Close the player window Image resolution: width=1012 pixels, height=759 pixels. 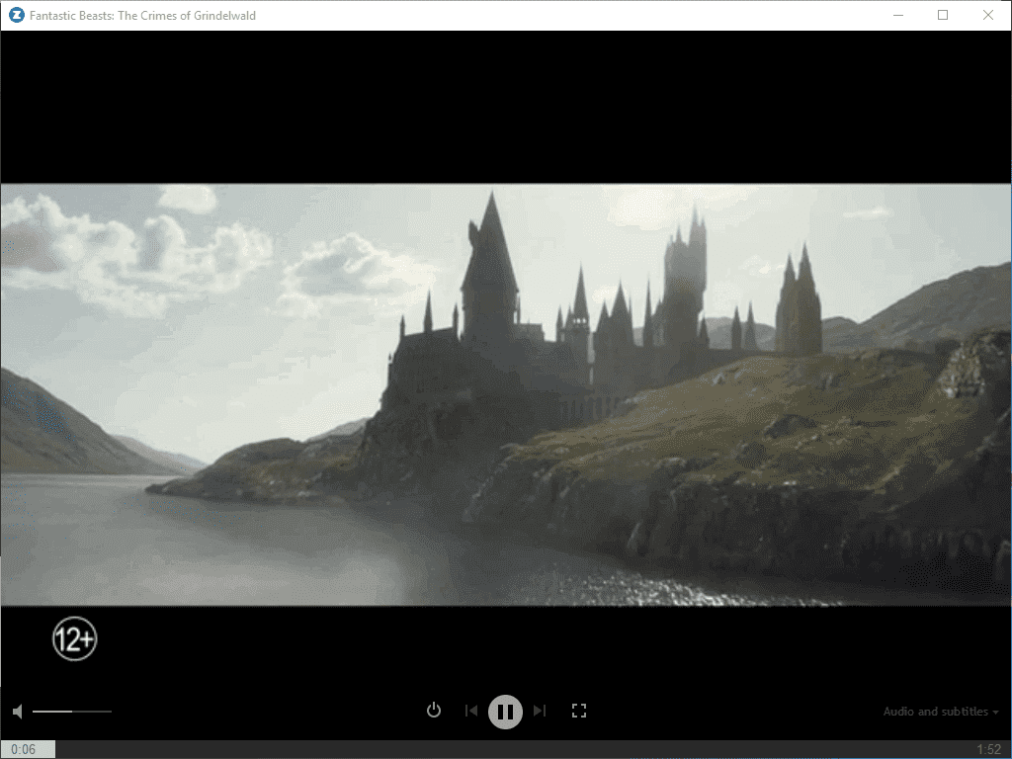point(988,15)
